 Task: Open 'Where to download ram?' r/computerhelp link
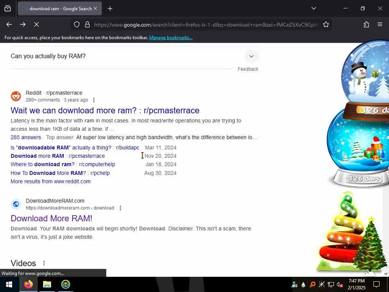(x=63, y=164)
